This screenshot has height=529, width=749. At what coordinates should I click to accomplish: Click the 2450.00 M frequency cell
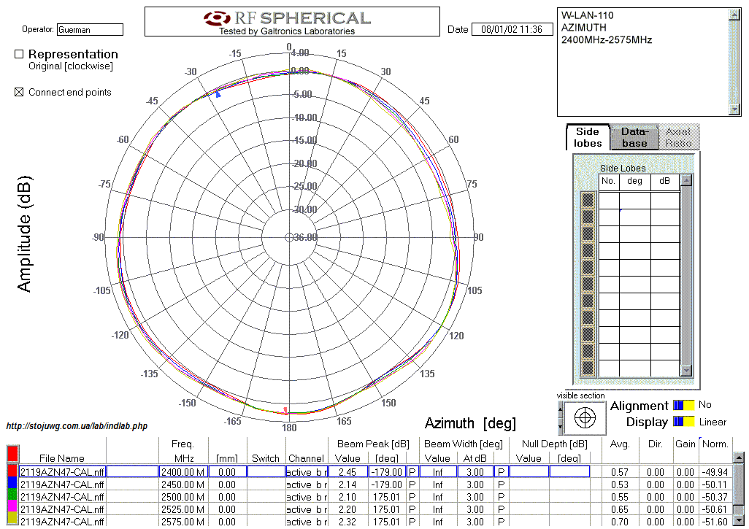[183, 484]
